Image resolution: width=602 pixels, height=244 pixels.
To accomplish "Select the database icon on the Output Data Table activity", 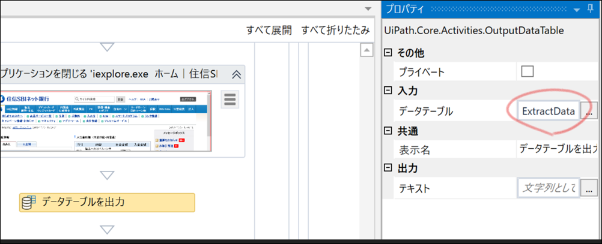I will tap(29, 202).
